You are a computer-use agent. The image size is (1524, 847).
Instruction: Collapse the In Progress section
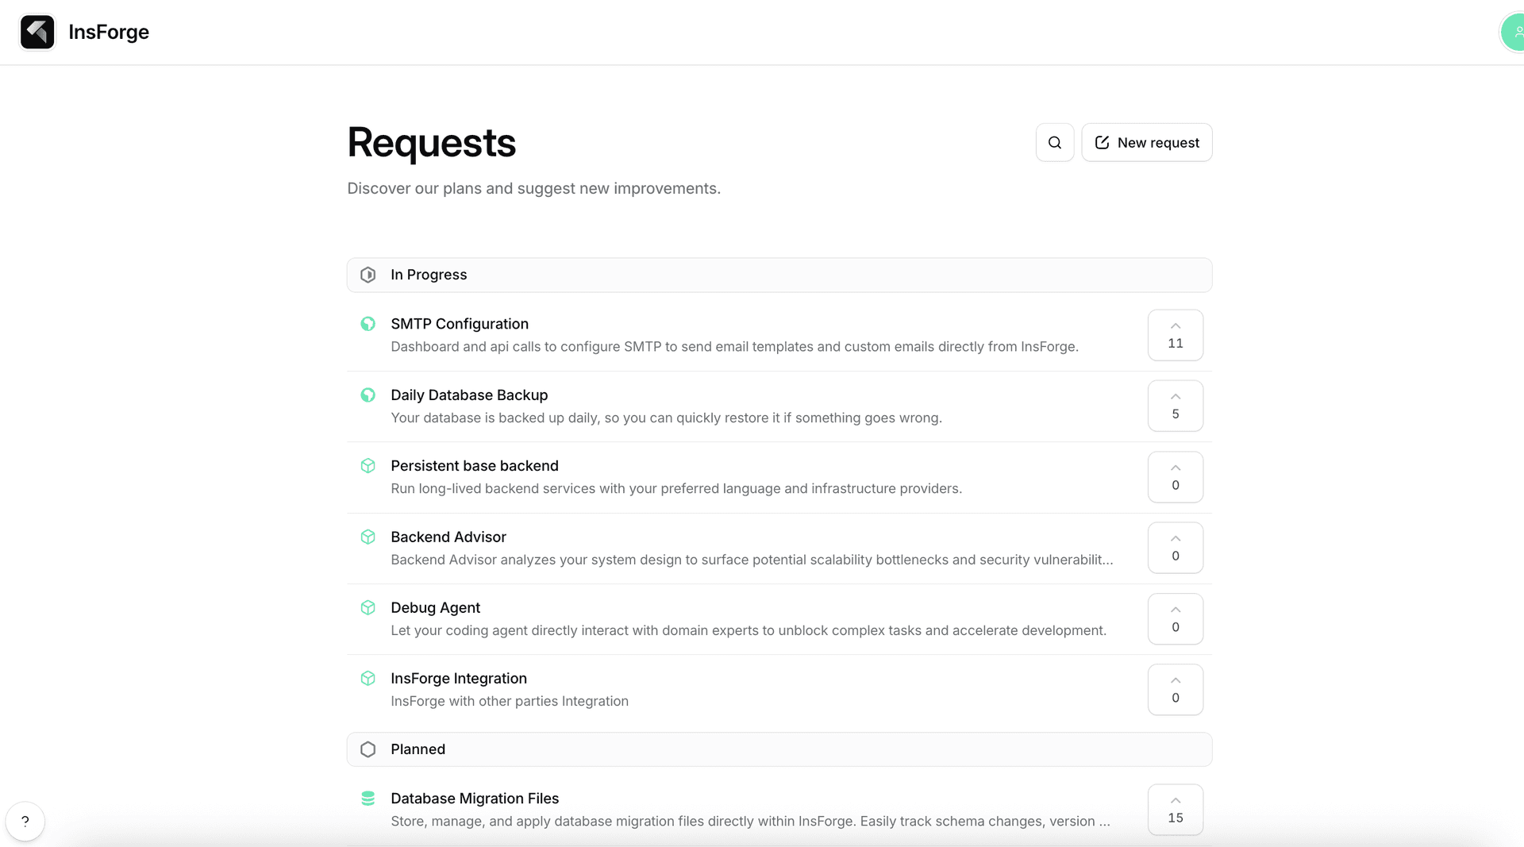(778, 275)
